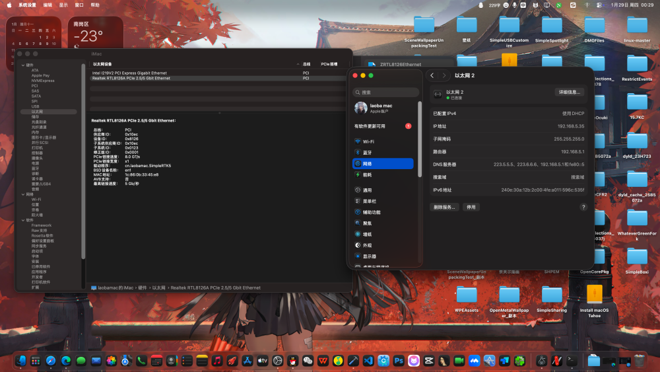Click the 搜索 field in System Settings
The width and height of the screenshot is (660, 372).
tap(385, 93)
